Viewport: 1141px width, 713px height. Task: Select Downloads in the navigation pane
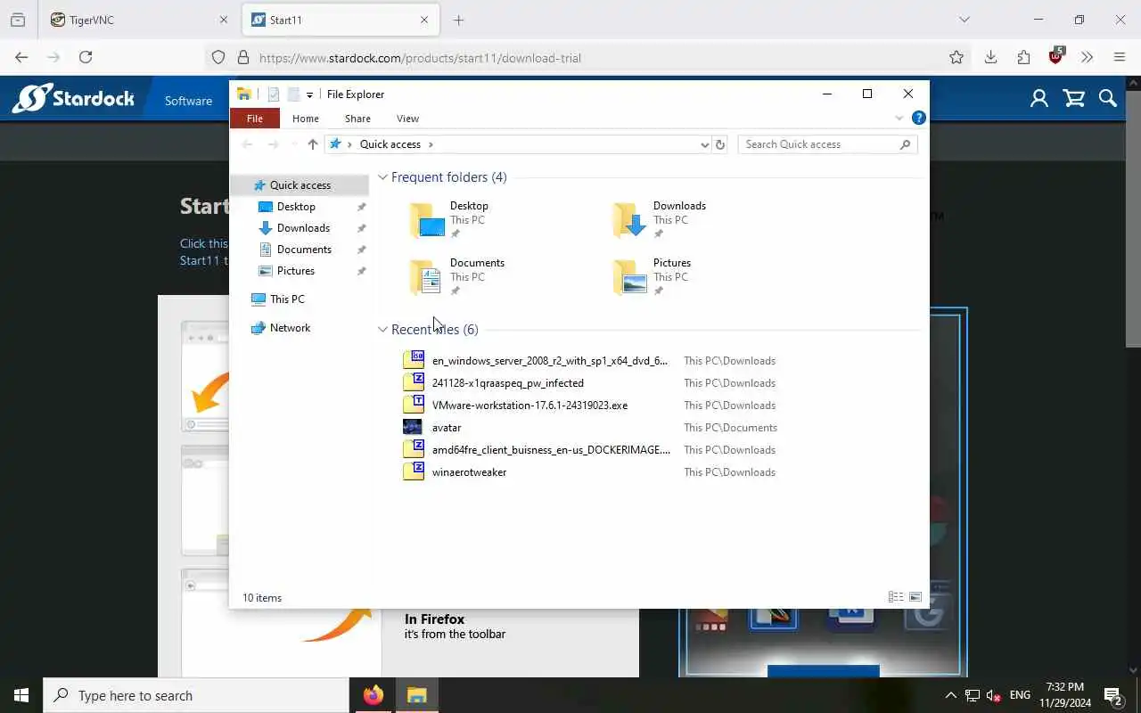point(303,228)
